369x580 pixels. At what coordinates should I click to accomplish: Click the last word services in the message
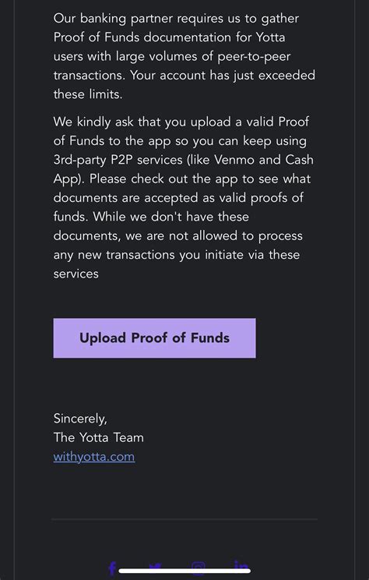click(x=76, y=274)
